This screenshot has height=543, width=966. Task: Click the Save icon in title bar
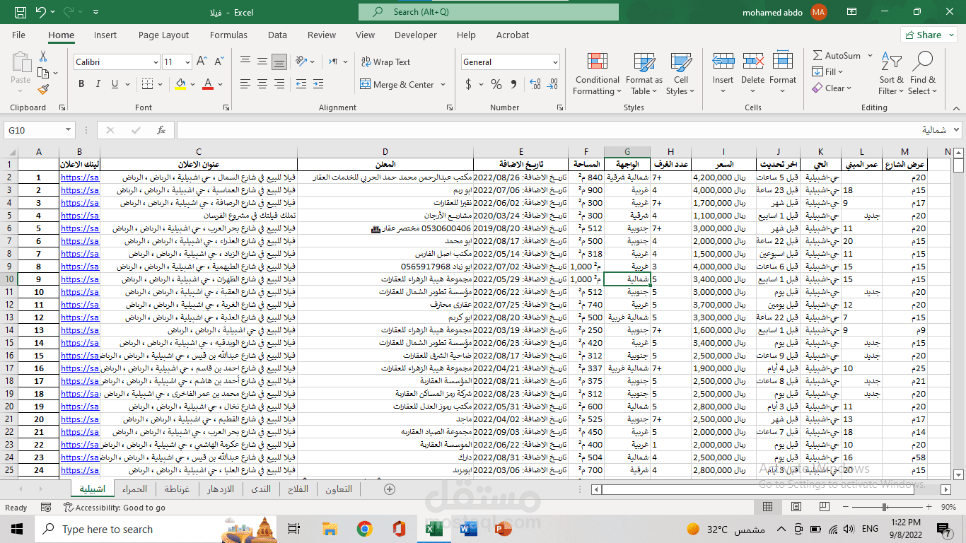click(21, 12)
